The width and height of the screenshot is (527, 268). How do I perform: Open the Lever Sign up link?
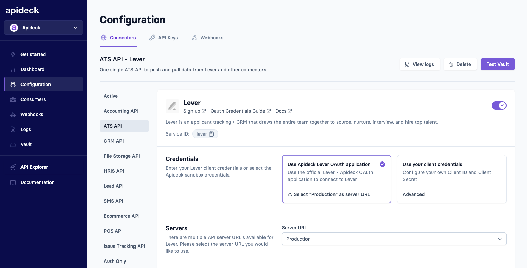[195, 111]
